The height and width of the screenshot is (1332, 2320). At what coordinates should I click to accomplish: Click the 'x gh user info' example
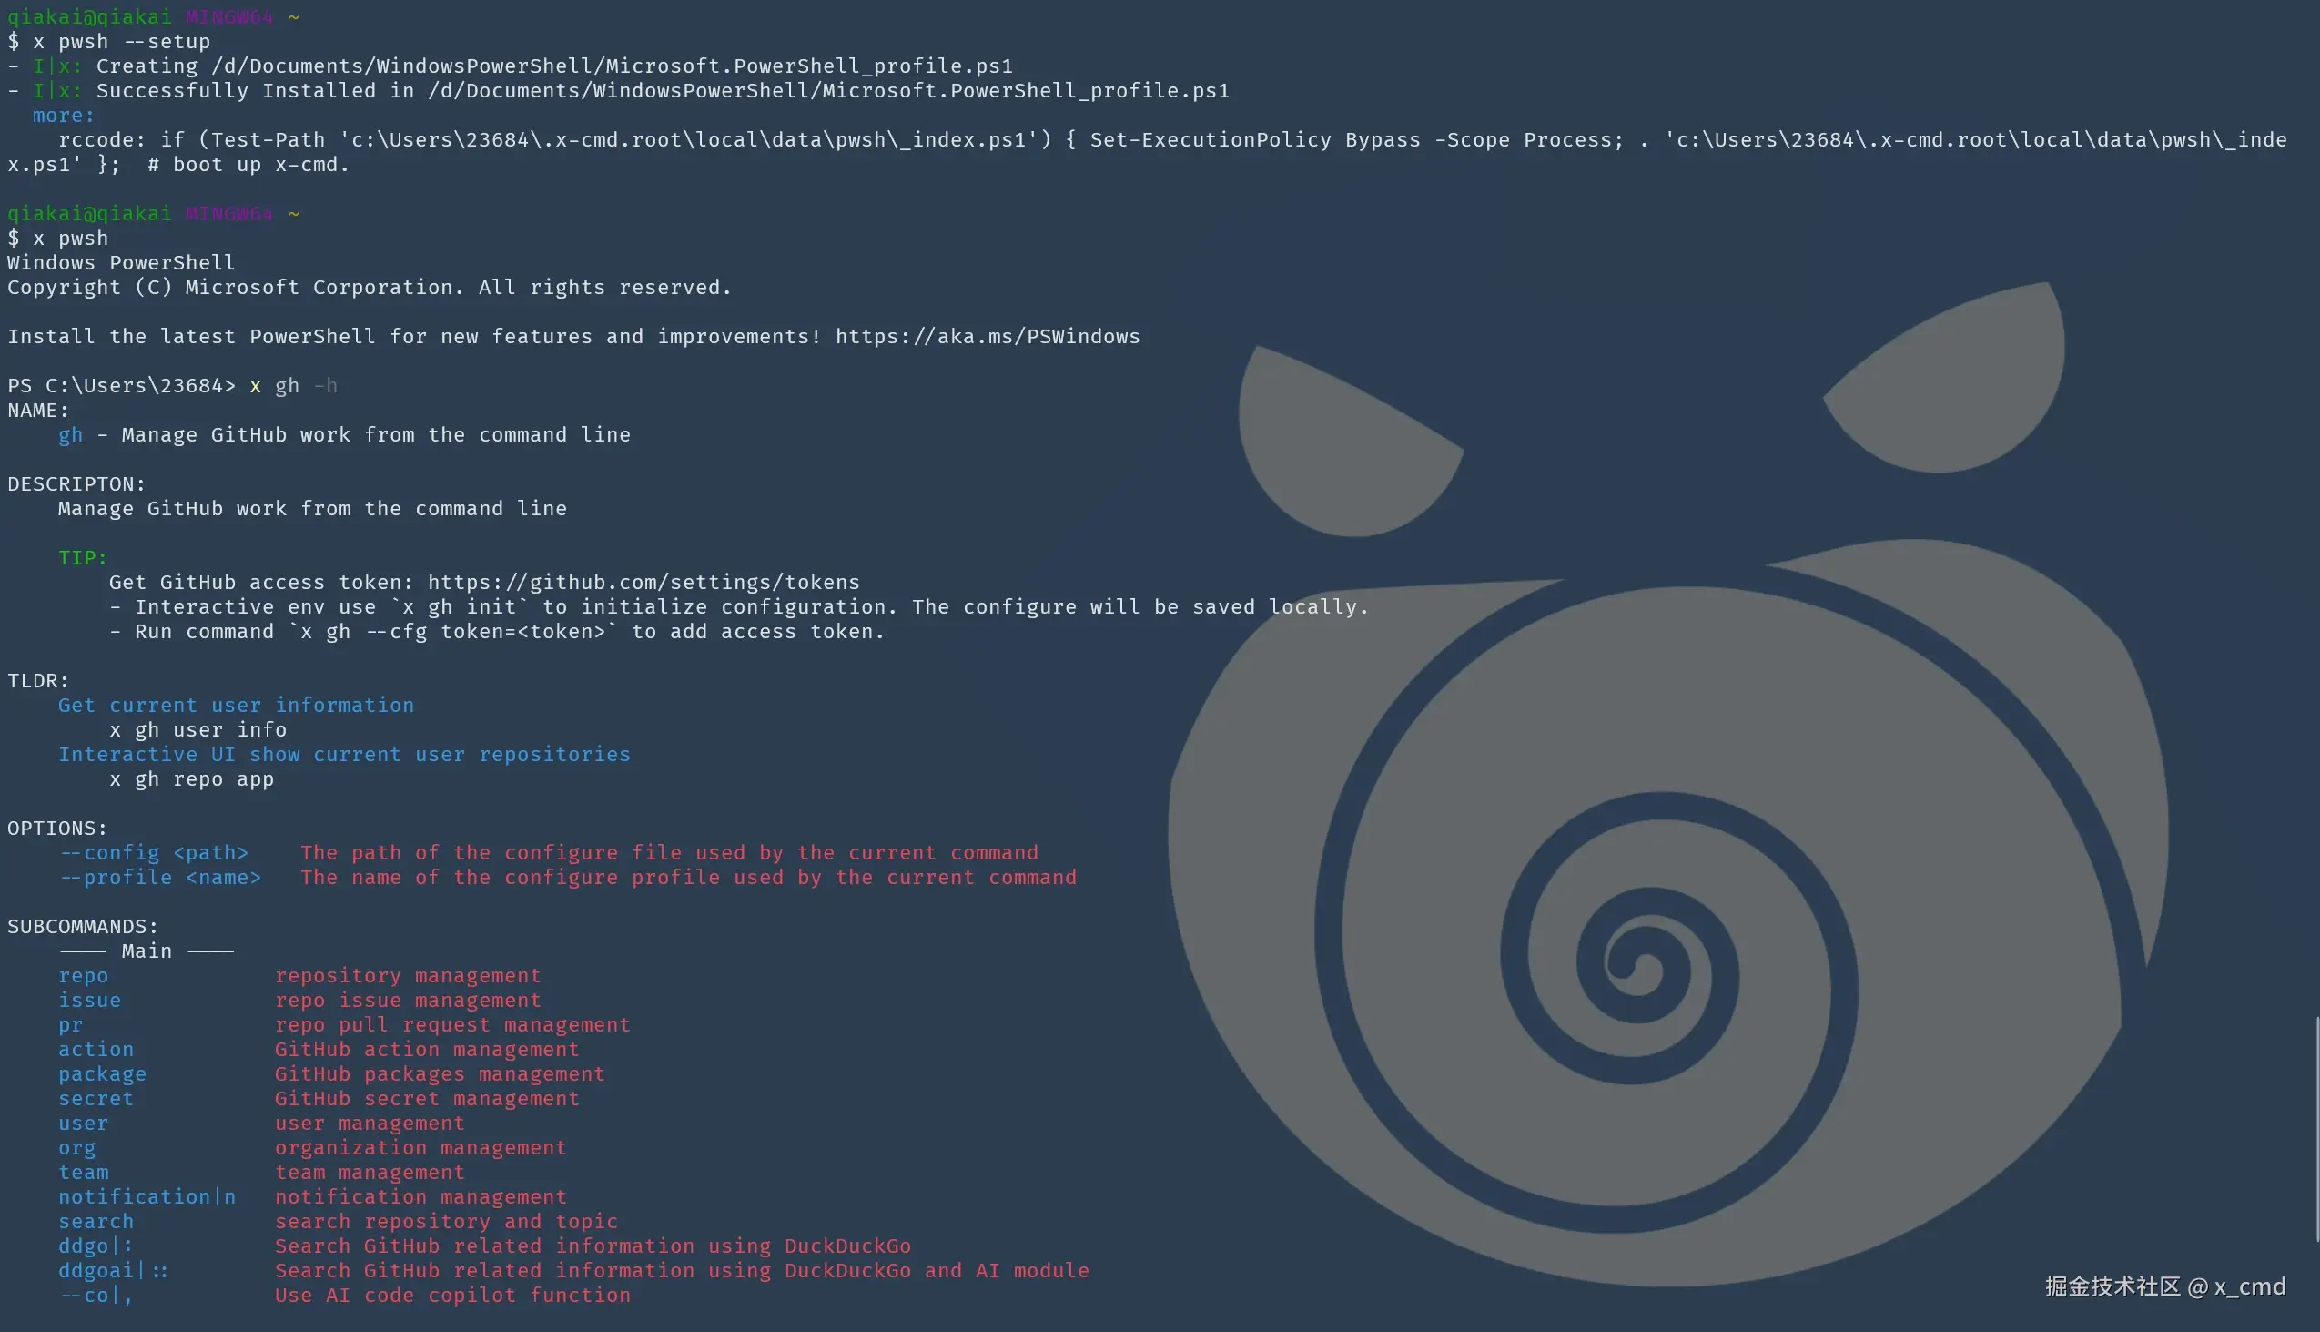198,730
